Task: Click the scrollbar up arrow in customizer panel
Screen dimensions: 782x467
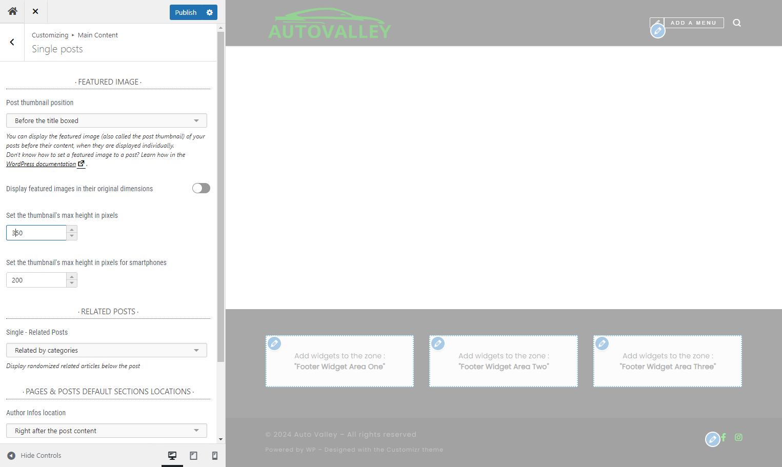Action: coord(220,28)
